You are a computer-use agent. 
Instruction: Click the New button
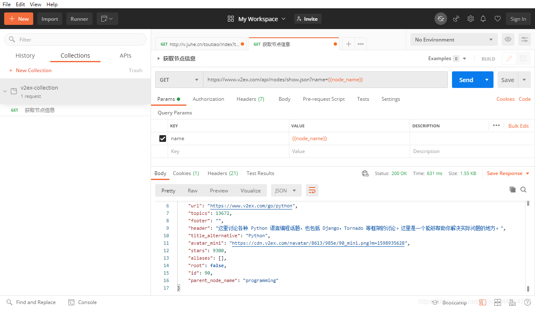[19, 19]
